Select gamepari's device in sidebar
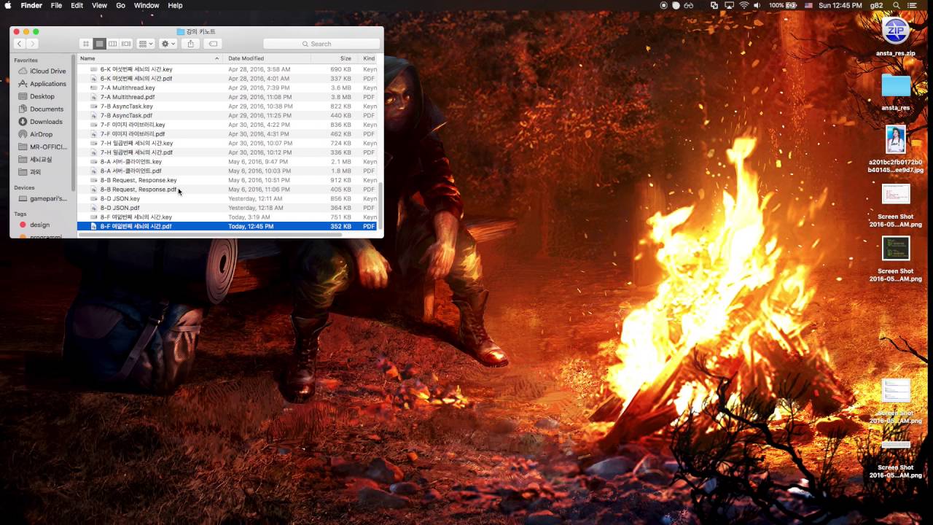Image resolution: width=933 pixels, height=525 pixels. [43, 198]
